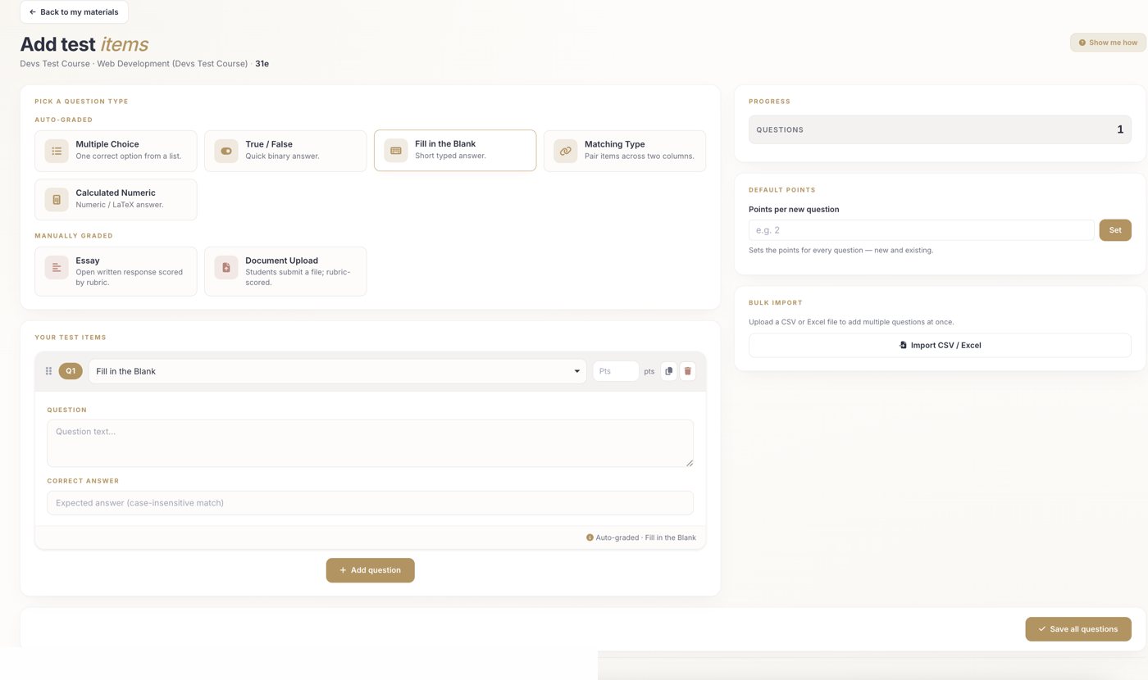Screen dimensions: 1148x680
Task: Choose the Document Upload question type title
Action: 281,261
